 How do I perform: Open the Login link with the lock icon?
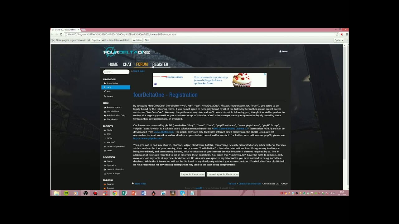click(x=283, y=51)
